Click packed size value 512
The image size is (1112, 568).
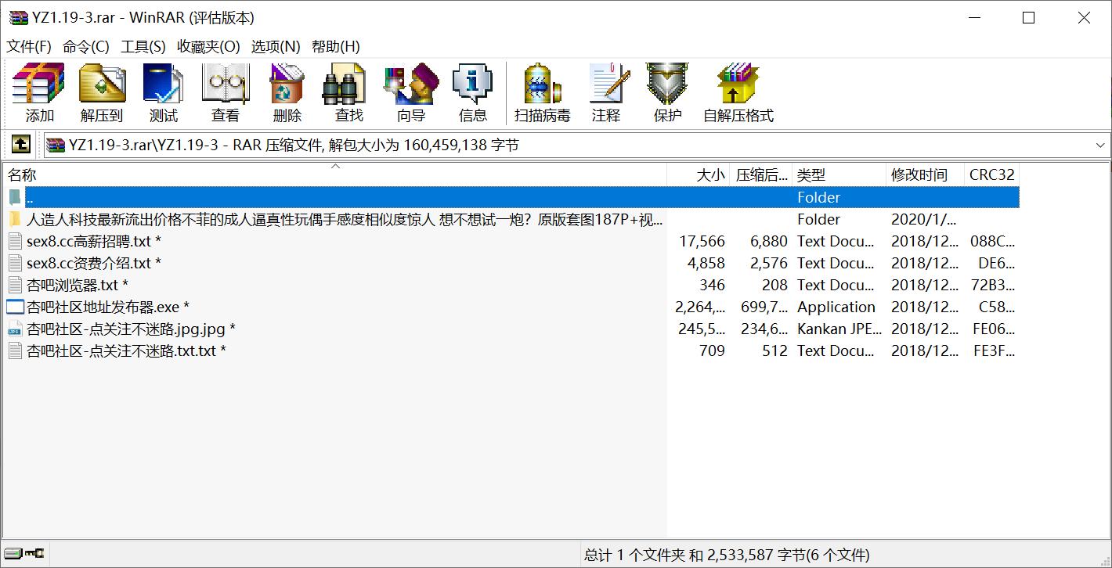pos(774,351)
